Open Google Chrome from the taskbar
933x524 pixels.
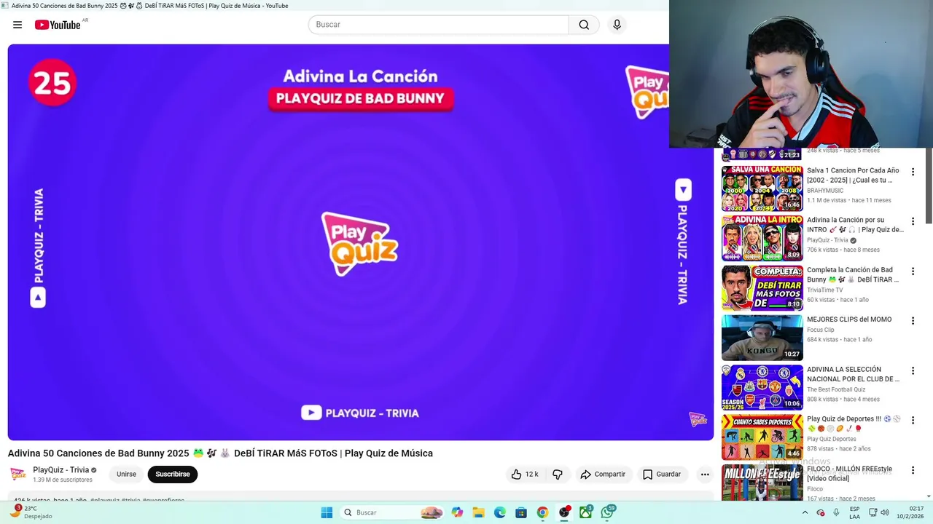[542, 512]
